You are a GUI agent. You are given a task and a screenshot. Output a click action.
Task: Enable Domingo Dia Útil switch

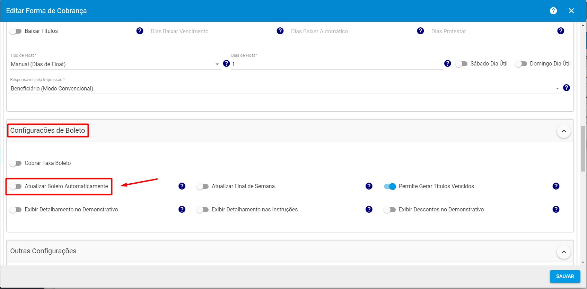tap(521, 64)
